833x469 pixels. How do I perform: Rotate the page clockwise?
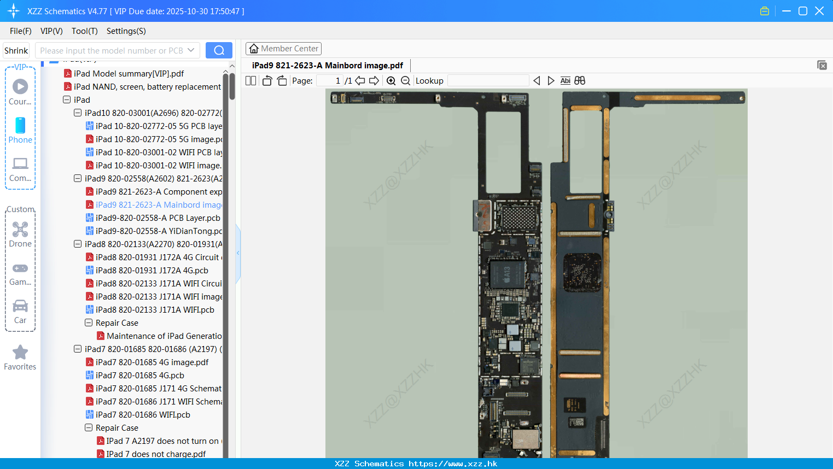pos(282,80)
